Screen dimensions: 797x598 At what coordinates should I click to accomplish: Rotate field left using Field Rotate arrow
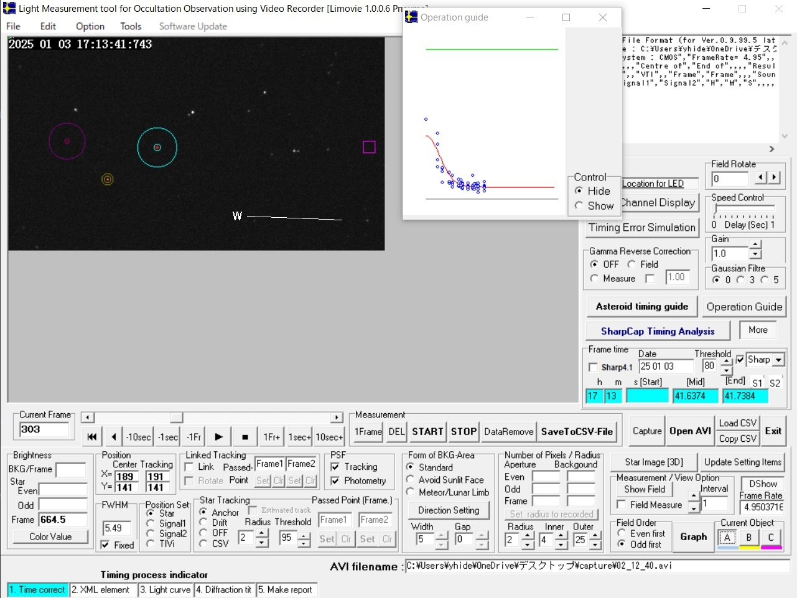[x=761, y=177]
